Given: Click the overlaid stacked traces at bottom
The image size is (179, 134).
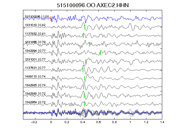Looking at the screenshot, I should click(93, 113).
